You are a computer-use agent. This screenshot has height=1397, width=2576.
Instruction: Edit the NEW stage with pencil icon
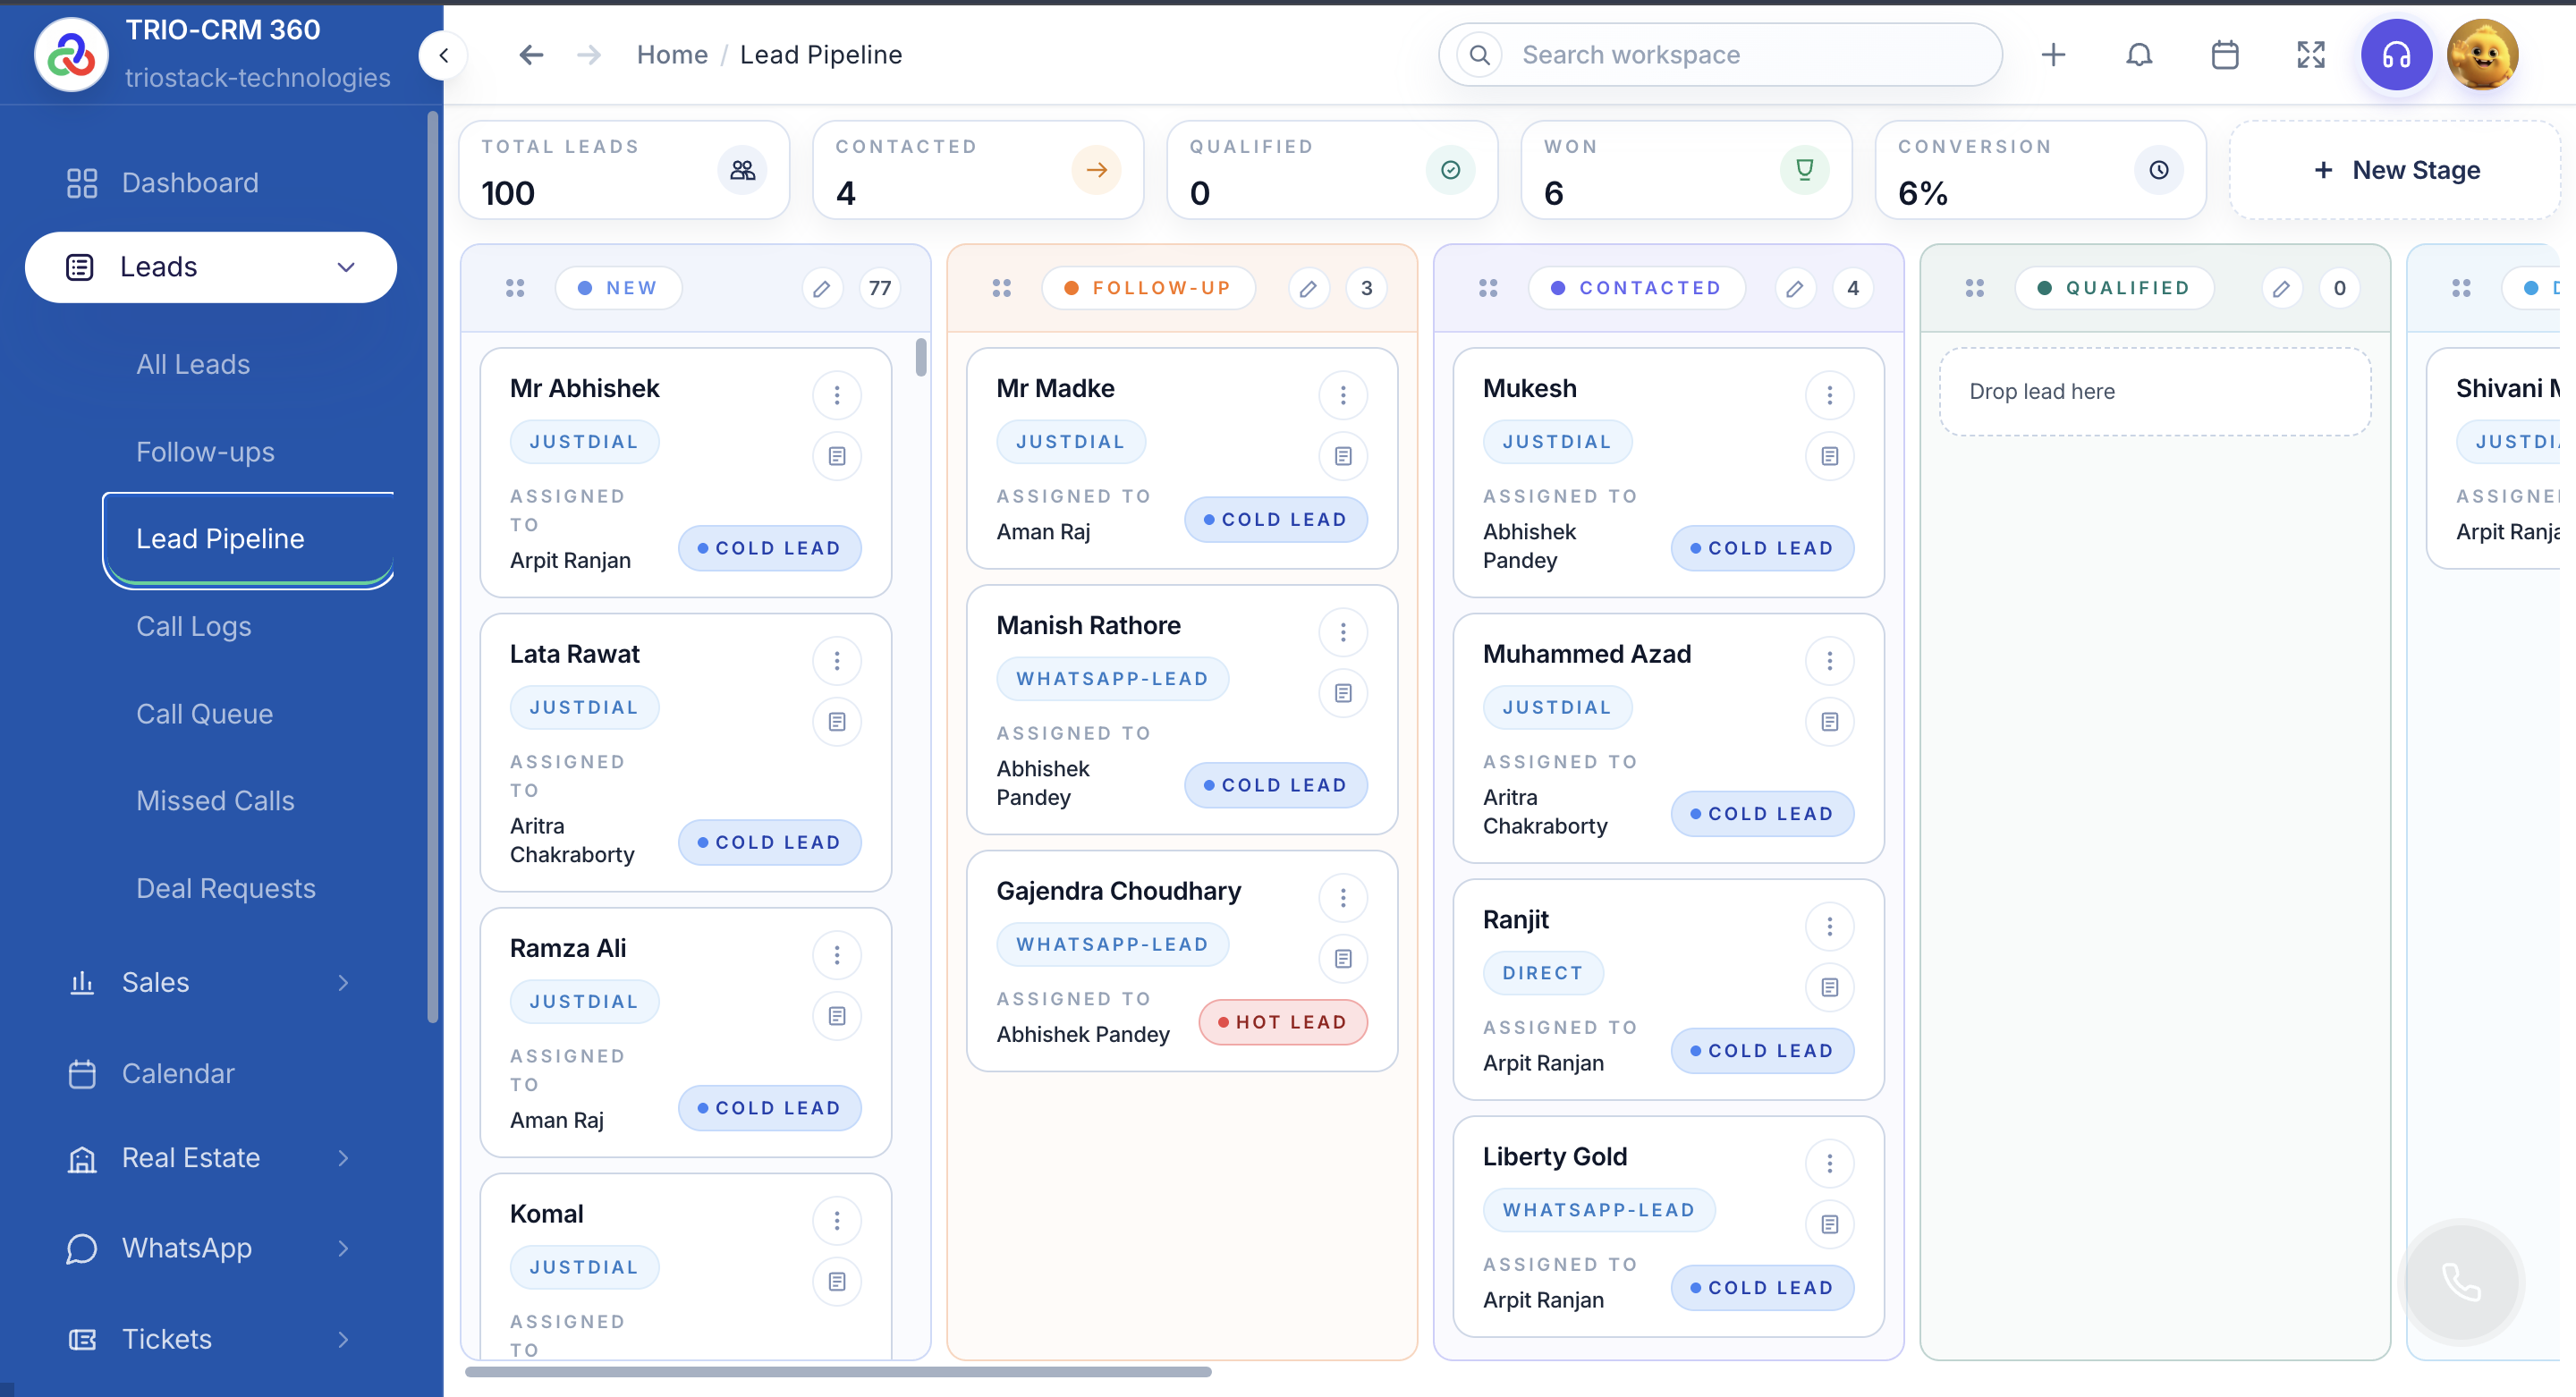point(821,288)
